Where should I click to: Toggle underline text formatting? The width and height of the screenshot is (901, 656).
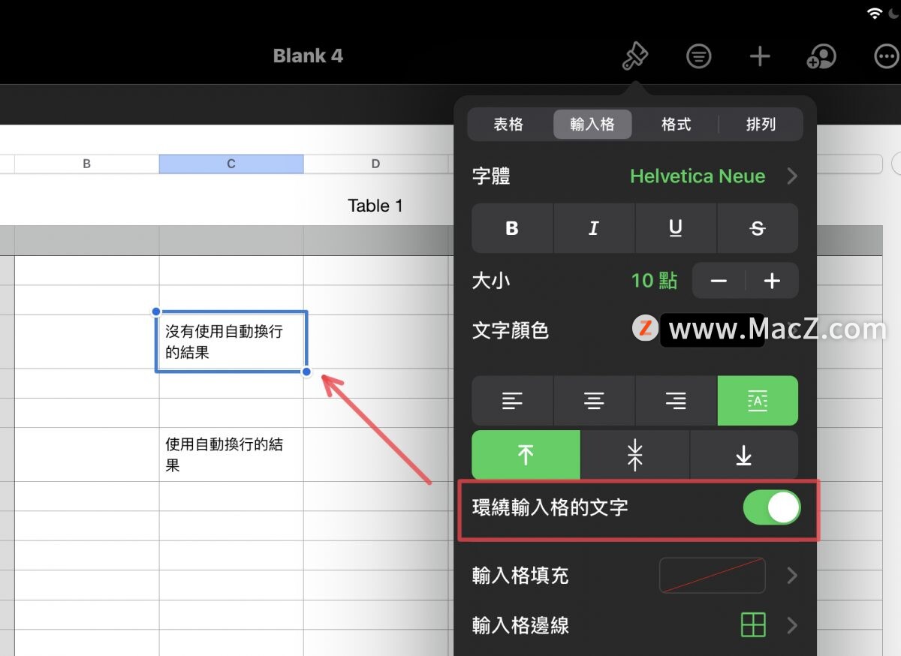tap(676, 228)
